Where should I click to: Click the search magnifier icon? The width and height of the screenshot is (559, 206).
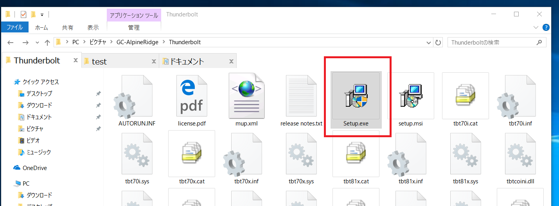pyautogui.click(x=539, y=42)
